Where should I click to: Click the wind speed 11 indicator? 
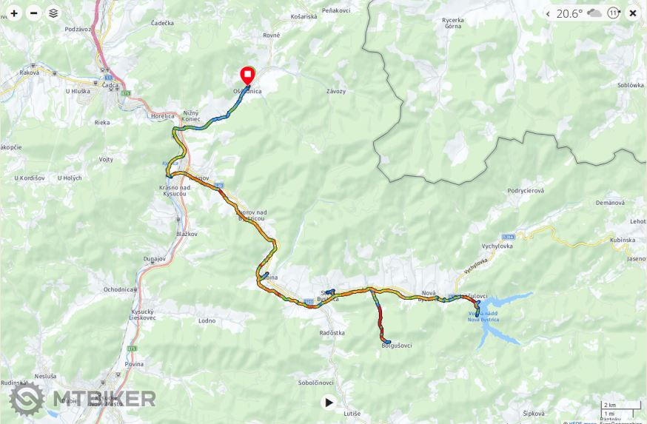click(614, 13)
